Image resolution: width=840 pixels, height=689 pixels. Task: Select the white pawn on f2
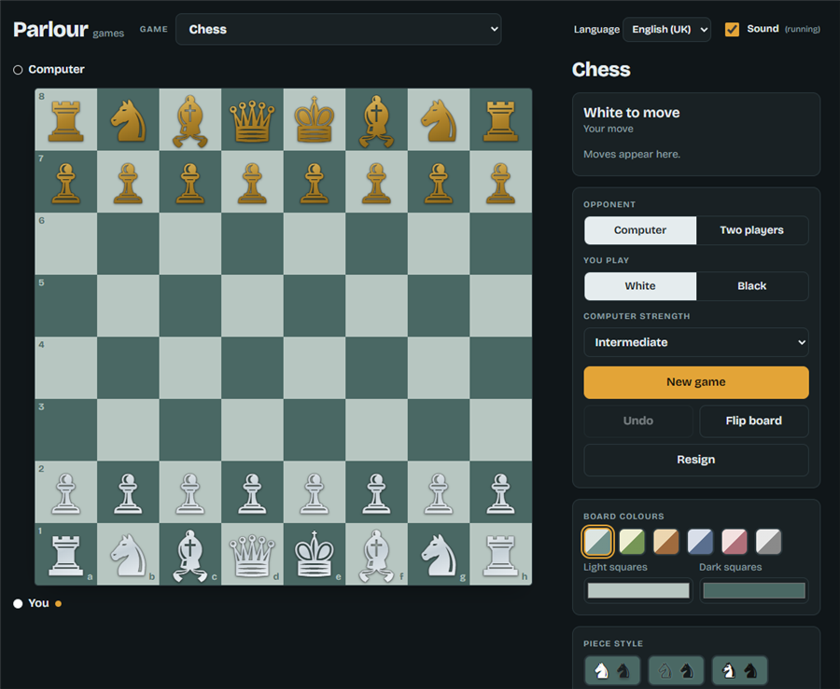click(377, 492)
